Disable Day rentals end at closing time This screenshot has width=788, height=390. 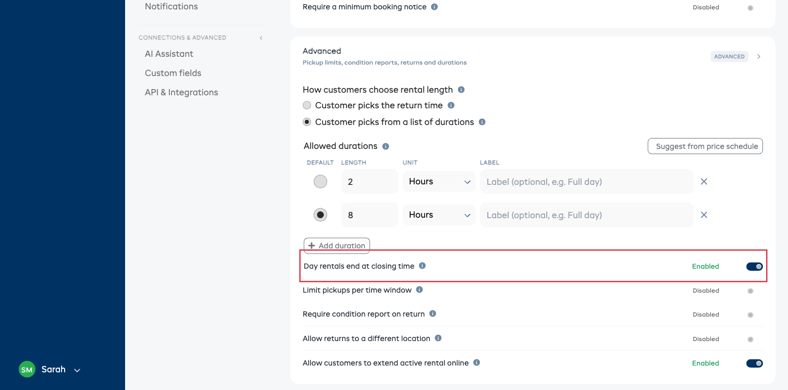tap(755, 267)
